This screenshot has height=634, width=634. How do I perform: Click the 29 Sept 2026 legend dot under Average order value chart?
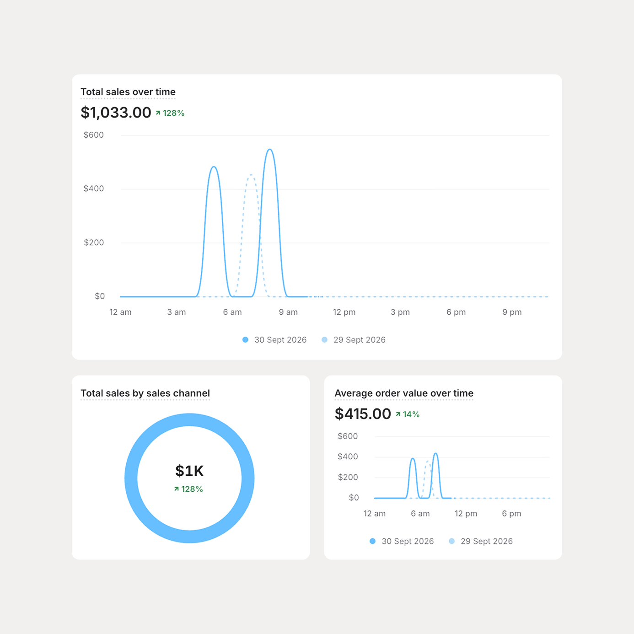coord(451,541)
